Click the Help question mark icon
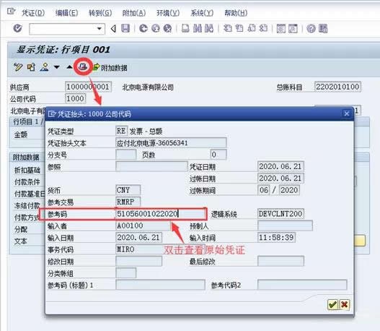Image resolution: width=380 pixels, height=331 pixels. coord(311,28)
